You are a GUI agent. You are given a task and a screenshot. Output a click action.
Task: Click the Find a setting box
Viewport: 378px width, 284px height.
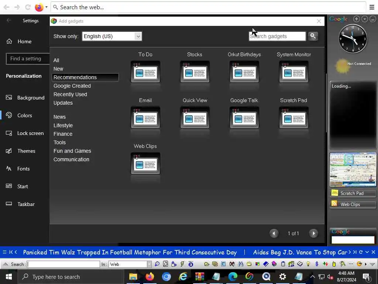coord(28,59)
